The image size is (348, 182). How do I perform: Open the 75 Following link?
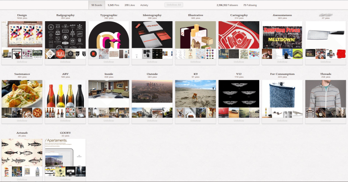(x=250, y=5)
